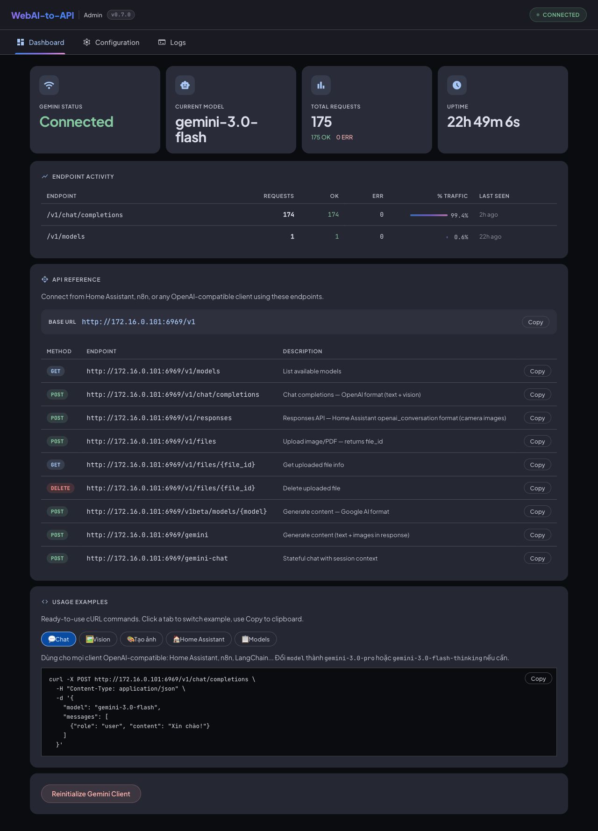Click the 175 OK count text

[x=320, y=137]
